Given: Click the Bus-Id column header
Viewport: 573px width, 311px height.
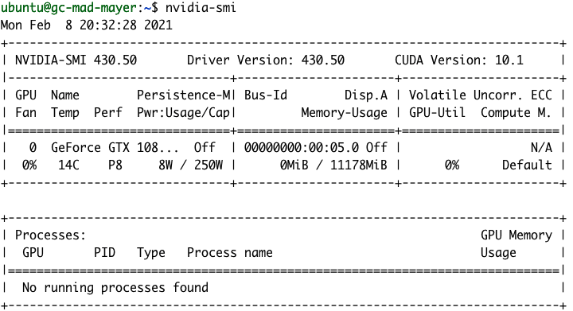Looking at the screenshot, I should pos(266,95).
